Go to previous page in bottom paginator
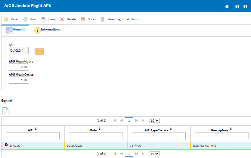The height and width of the screenshot is (158, 251). coord(122,154)
